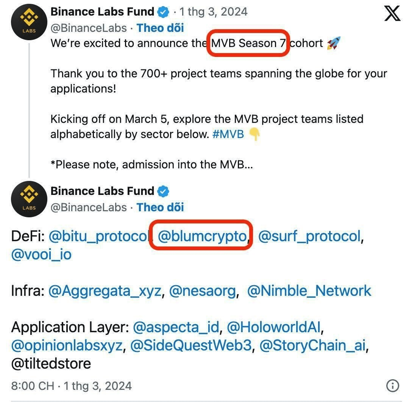
Task: Open the @StoryChain_ai mention
Action: point(313,345)
